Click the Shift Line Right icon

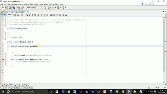coord(53,15)
